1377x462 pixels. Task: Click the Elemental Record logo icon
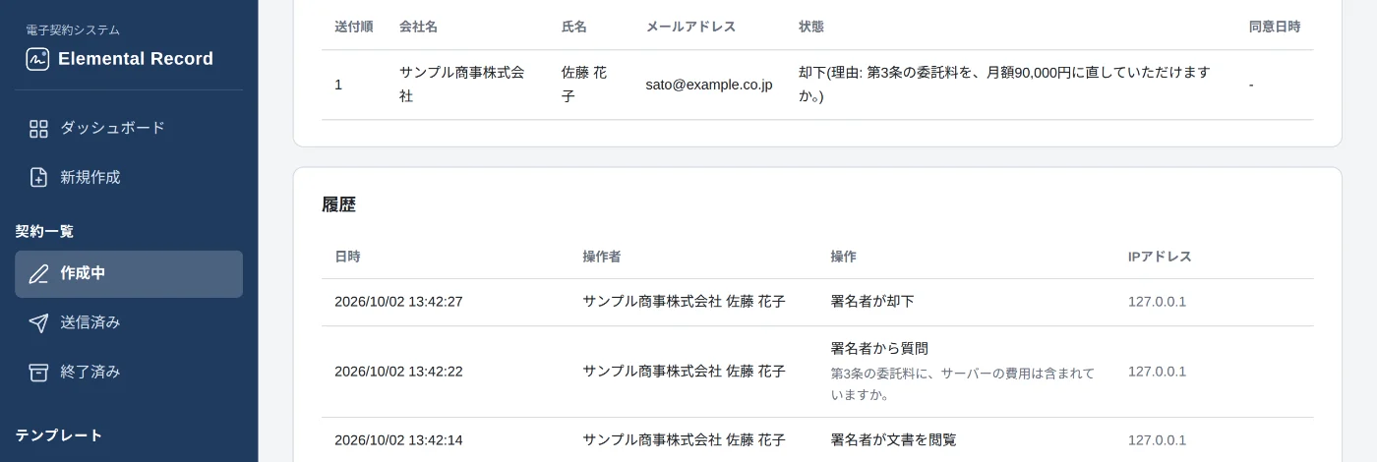point(37,59)
